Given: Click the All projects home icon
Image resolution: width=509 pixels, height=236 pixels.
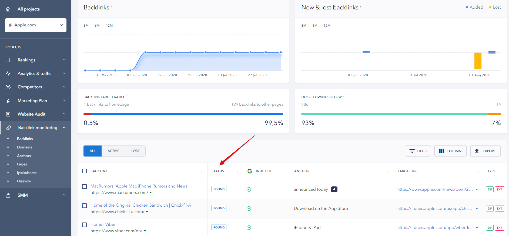Looking at the screenshot, I should point(8,9).
